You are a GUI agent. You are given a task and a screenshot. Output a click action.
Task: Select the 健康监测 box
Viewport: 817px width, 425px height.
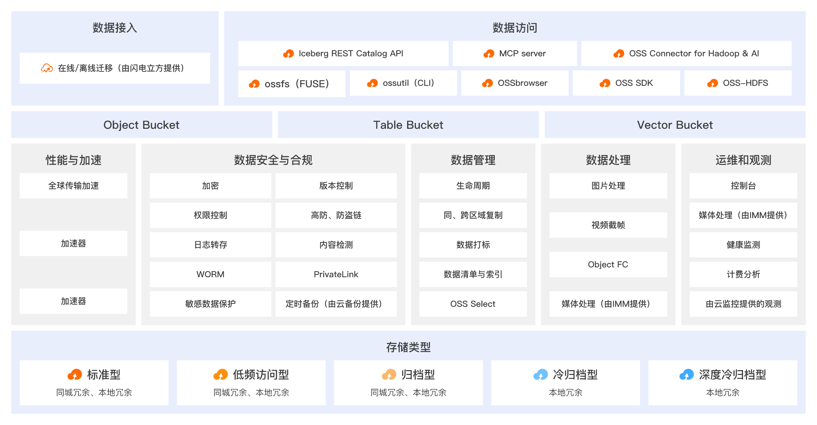point(743,245)
